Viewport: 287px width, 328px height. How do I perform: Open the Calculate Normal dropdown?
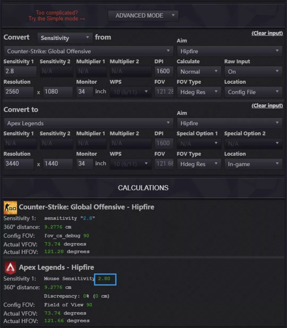[x=199, y=72]
